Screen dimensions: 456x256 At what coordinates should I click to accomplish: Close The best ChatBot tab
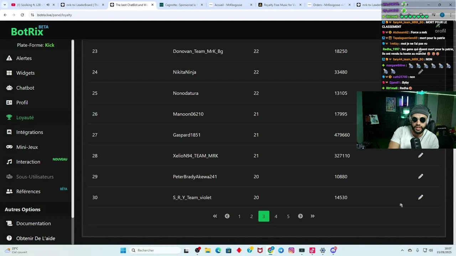click(x=152, y=5)
